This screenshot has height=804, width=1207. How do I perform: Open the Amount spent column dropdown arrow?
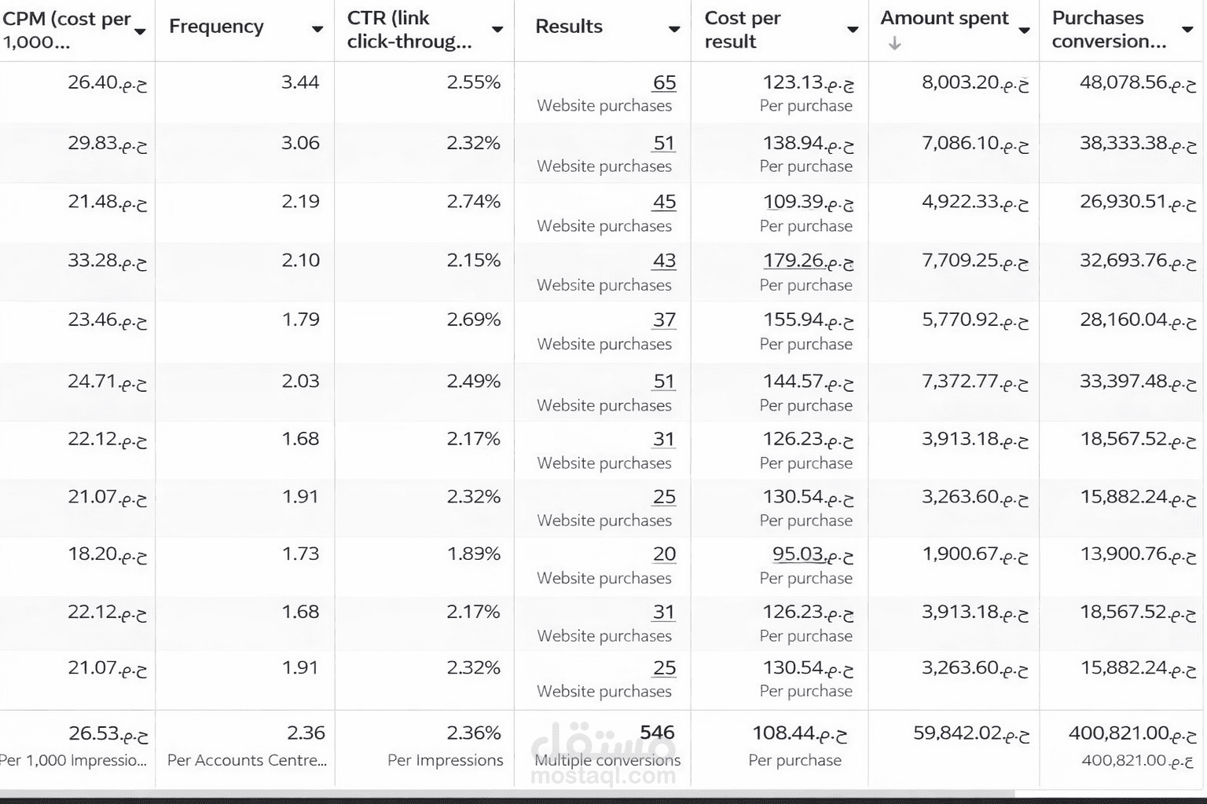[1024, 30]
